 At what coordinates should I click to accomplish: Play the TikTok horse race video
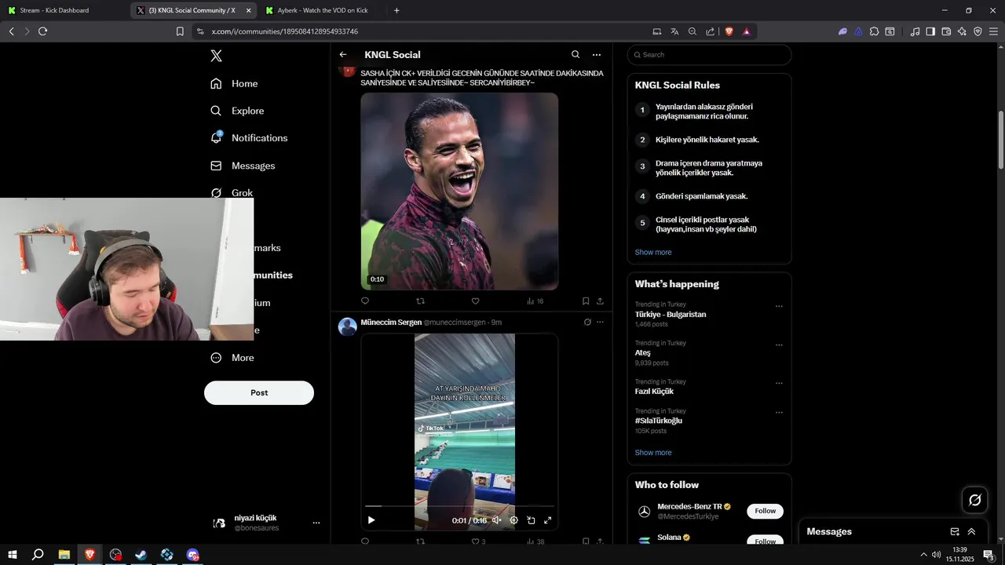[371, 520]
